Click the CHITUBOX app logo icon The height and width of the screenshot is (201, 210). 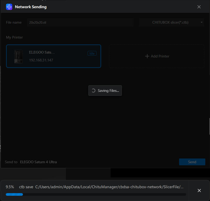pyautogui.click(x=9, y=7)
